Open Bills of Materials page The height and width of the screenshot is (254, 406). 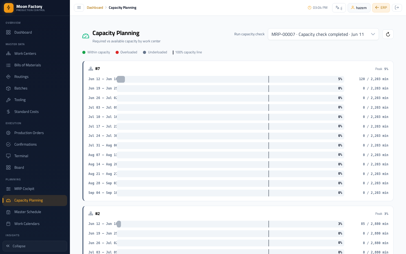click(x=35, y=65)
